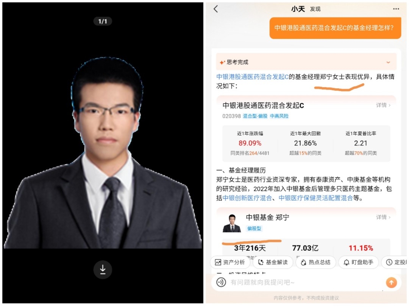The image size is (409, 307).
Task: Open the 中银医疗保健灵活配置混合 fund link
Action: click(315, 198)
